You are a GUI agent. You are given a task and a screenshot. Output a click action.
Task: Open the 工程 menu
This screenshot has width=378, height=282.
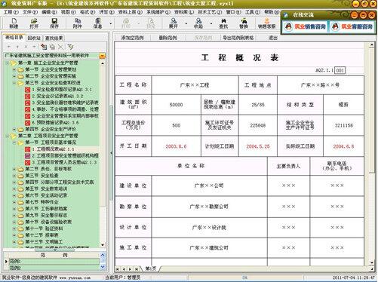pyautogui.click(x=11, y=12)
